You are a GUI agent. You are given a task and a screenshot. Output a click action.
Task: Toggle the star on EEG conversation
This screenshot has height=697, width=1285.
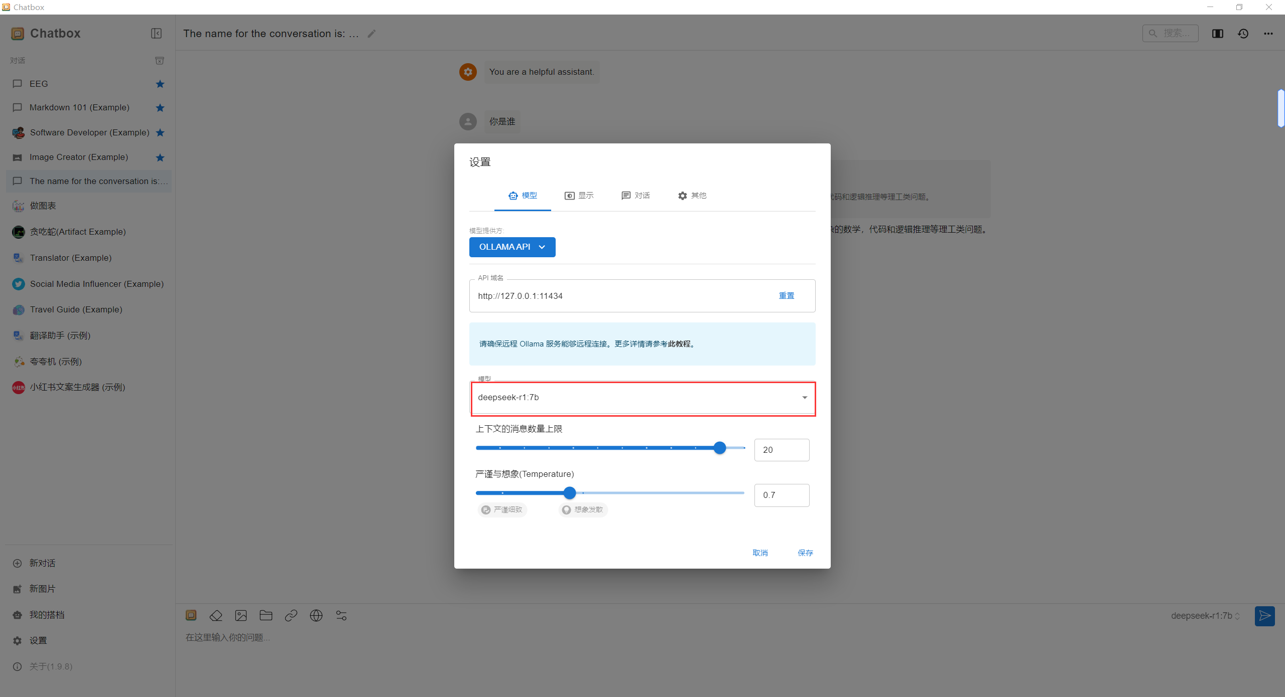(x=160, y=84)
